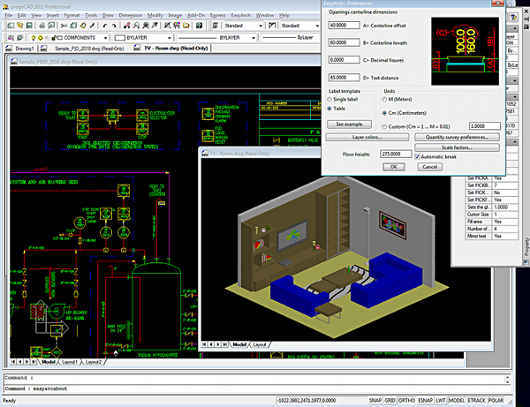The width and height of the screenshot is (530, 407).
Task: Switch to the Drawing1 document tab
Action: click(x=20, y=49)
